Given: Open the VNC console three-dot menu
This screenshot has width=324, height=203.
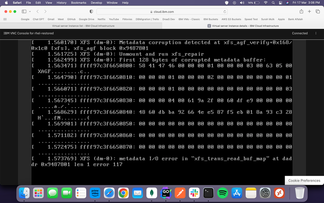Looking at the screenshot, I should tap(316, 33).
